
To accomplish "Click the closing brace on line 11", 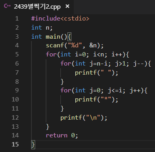I will point(62,109).
